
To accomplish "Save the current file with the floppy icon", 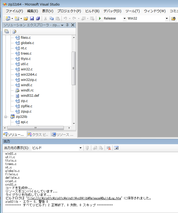I will [x=32, y=18].
